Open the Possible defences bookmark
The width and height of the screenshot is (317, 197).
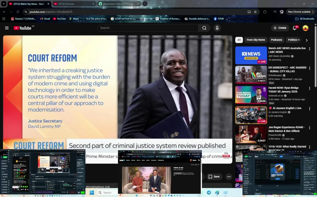point(197,19)
